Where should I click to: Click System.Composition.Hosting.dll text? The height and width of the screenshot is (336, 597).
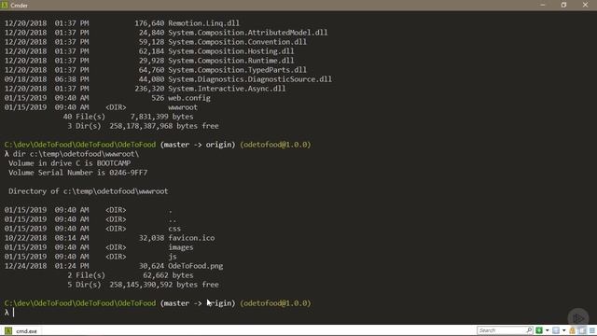(231, 51)
